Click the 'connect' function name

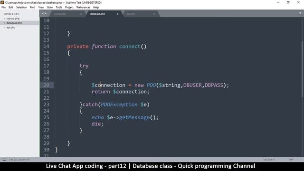point(130,47)
